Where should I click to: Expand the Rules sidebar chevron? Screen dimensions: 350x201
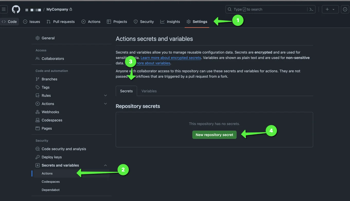click(105, 95)
